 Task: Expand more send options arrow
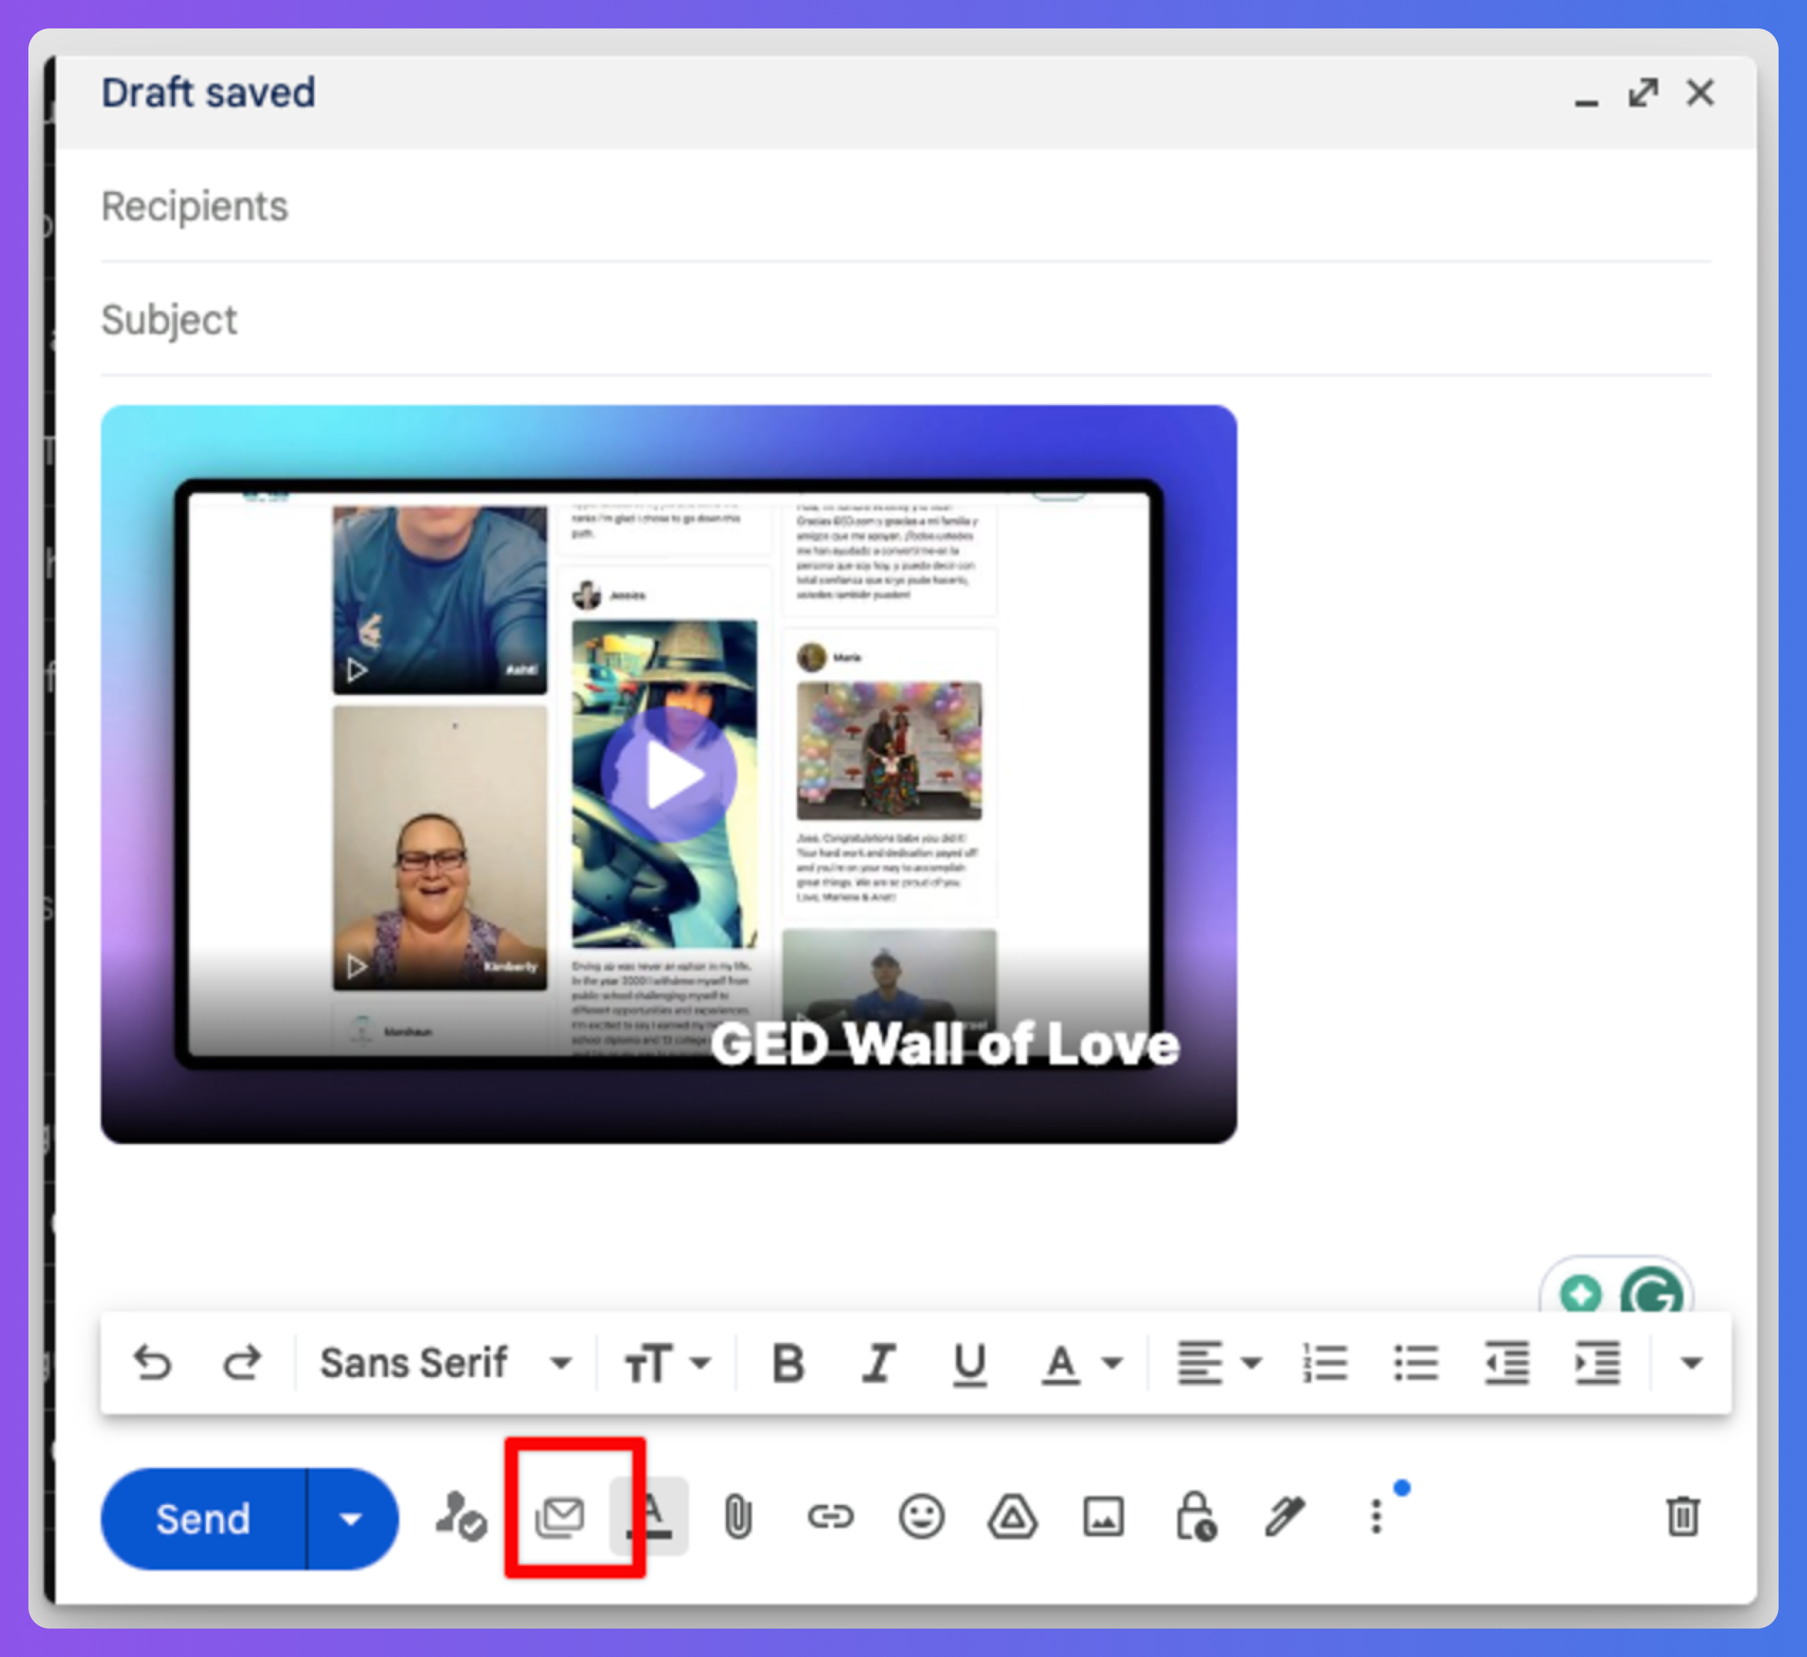click(x=352, y=1519)
